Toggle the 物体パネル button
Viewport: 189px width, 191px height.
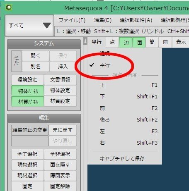pos(27,91)
